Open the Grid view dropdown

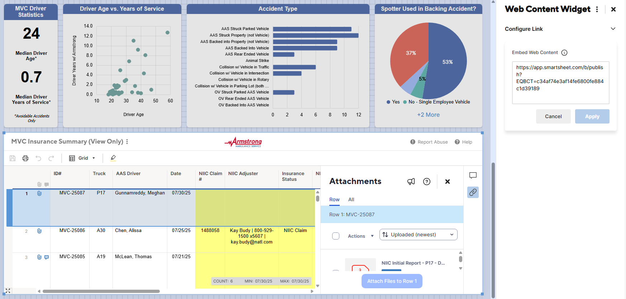[x=82, y=158]
